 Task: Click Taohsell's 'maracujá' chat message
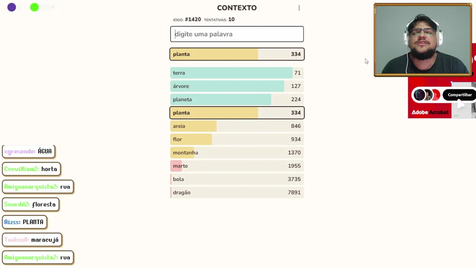pyautogui.click(x=32, y=240)
